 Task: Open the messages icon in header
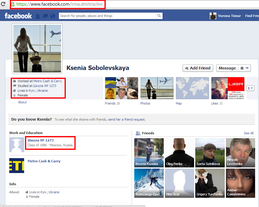pyautogui.click(x=45, y=16)
